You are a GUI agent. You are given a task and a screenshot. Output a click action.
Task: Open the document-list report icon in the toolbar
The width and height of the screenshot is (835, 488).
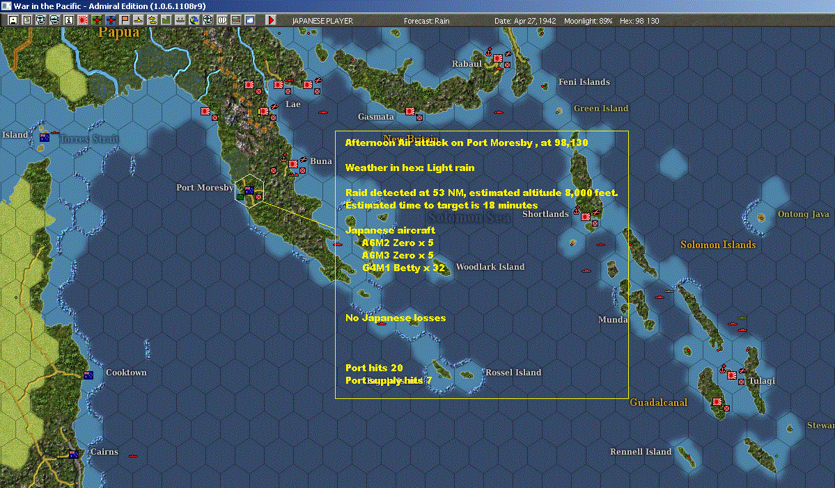[x=27, y=20]
